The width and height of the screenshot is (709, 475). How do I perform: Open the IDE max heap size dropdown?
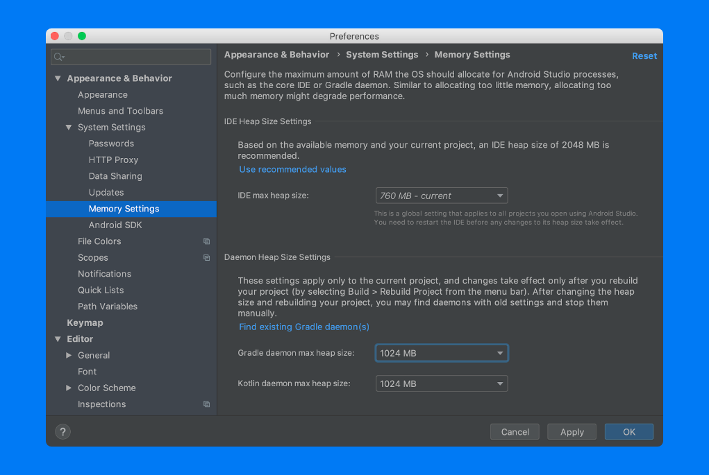click(x=441, y=196)
